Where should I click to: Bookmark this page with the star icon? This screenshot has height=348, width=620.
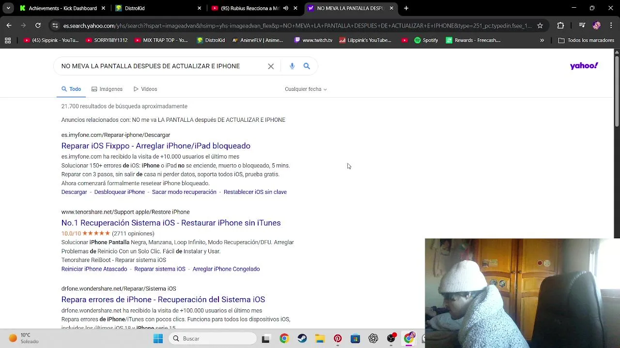click(x=540, y=26)
